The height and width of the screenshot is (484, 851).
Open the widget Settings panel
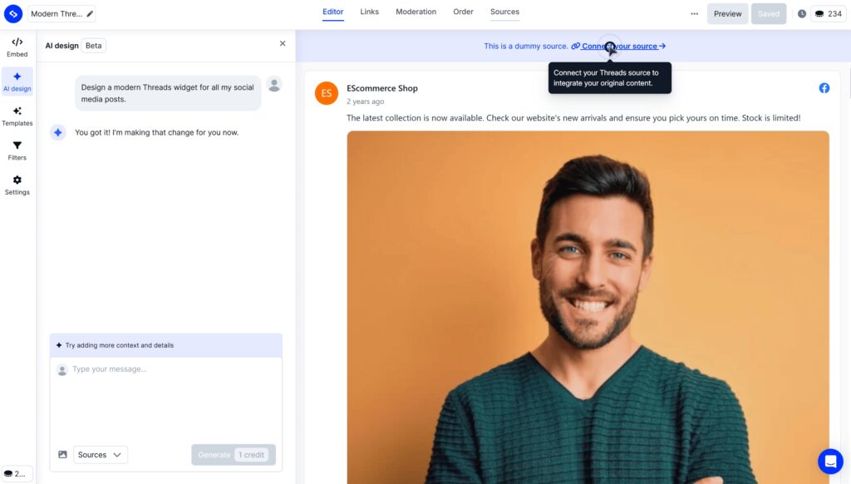pos(17,185)
